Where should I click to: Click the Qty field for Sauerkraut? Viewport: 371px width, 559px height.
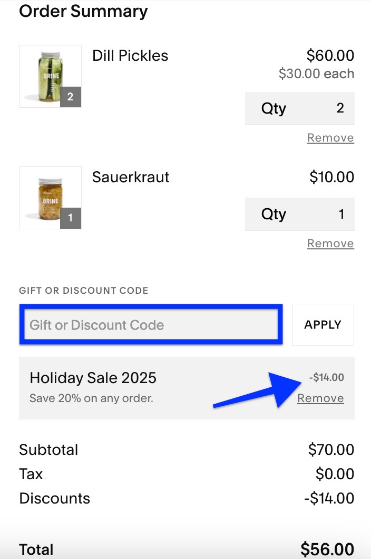tap(299, 213)
